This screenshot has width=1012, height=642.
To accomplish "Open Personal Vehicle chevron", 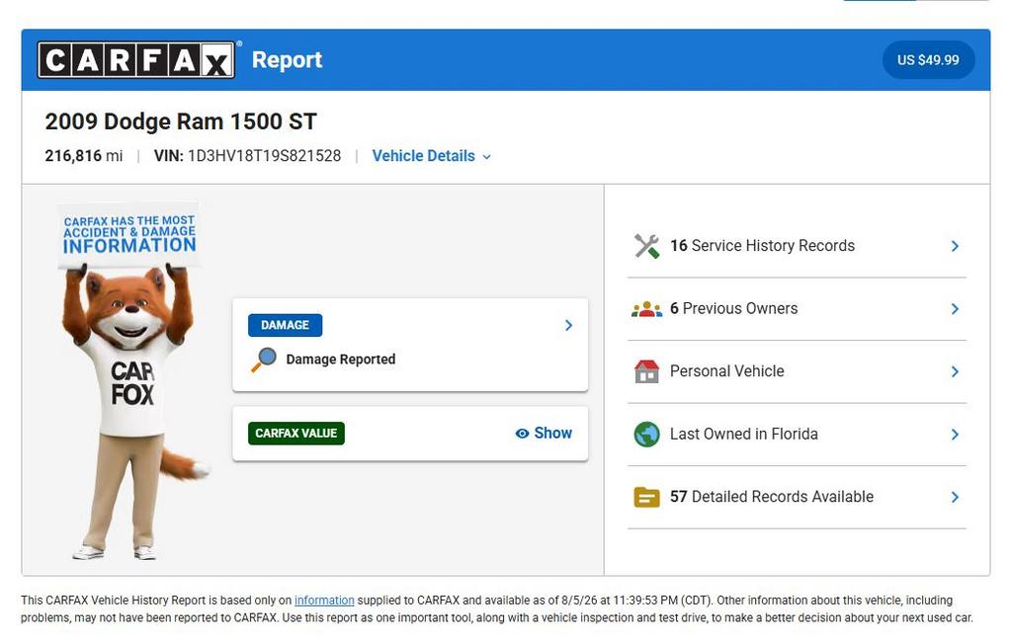I will point(955,371).
